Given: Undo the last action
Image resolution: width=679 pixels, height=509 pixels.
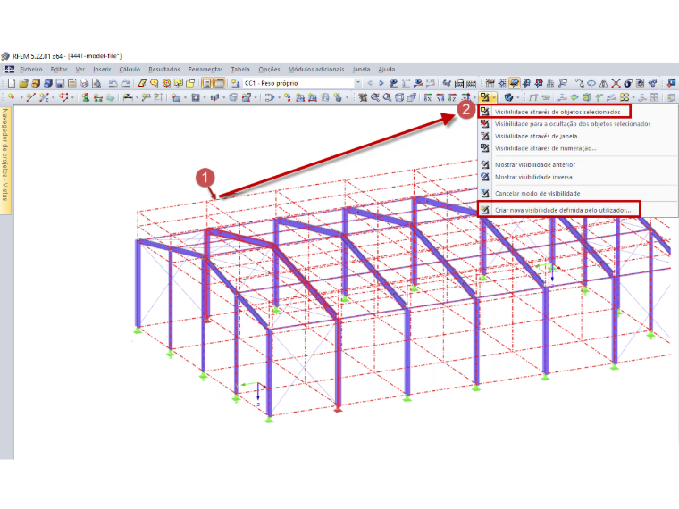Looking at the screenshot, I should [x=113, y=83].
